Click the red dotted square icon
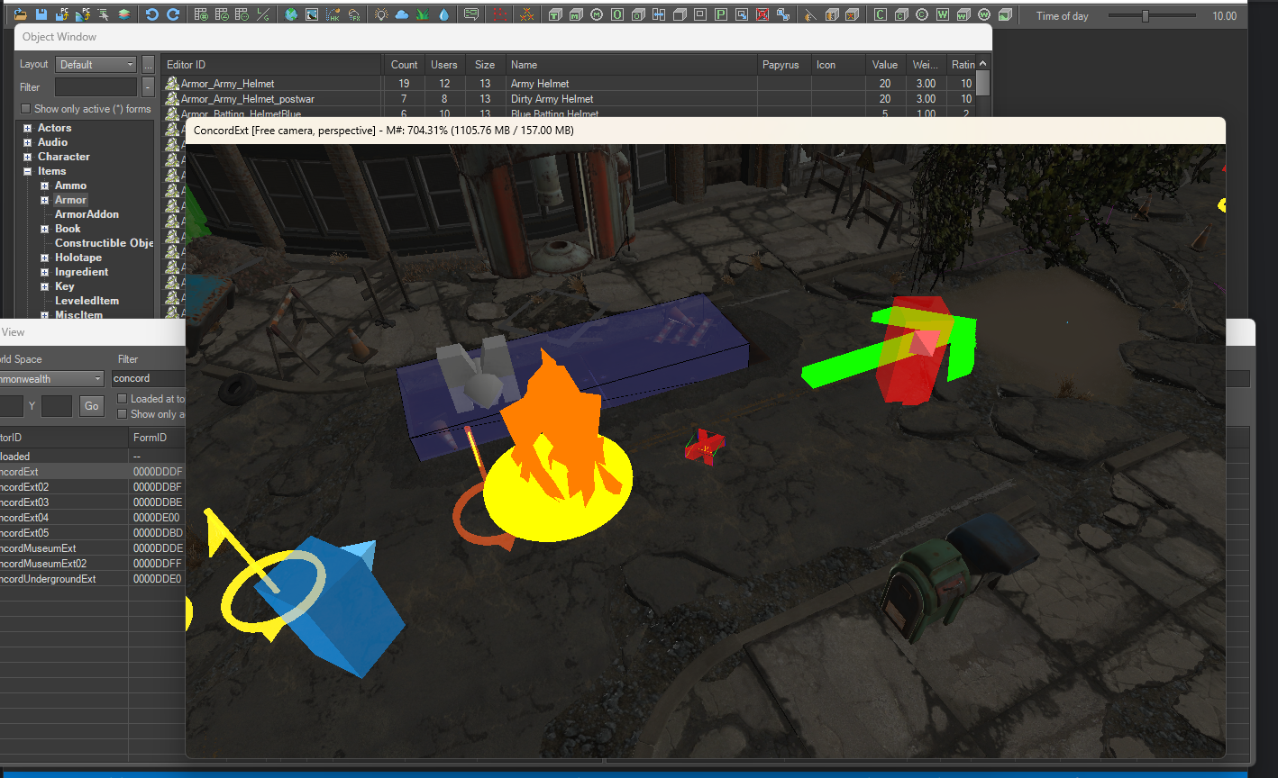This screenshot has width=1278, height=778. click(498, 14)
